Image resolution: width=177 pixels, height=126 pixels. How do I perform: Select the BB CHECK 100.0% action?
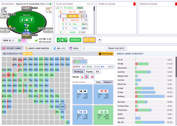click(x=71, y=8)
